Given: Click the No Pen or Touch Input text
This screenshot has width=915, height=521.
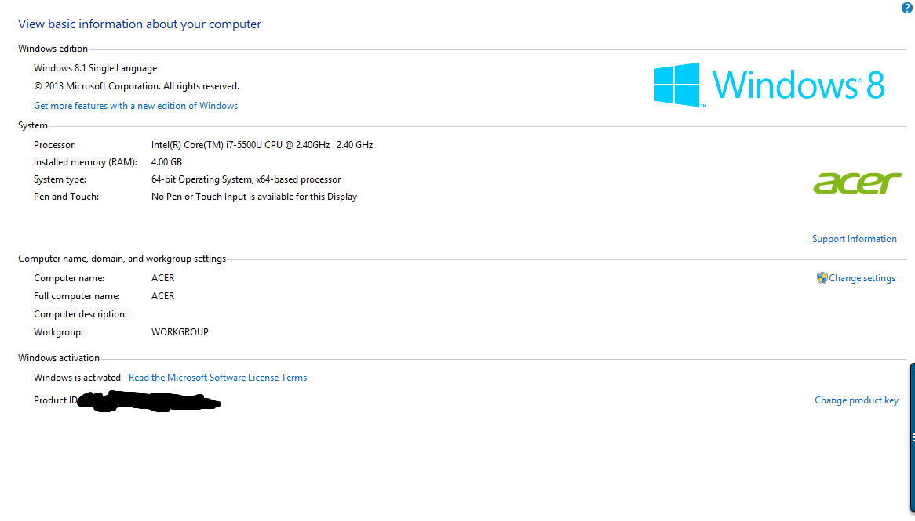Looking at the screenshot, I should (253, 197).
